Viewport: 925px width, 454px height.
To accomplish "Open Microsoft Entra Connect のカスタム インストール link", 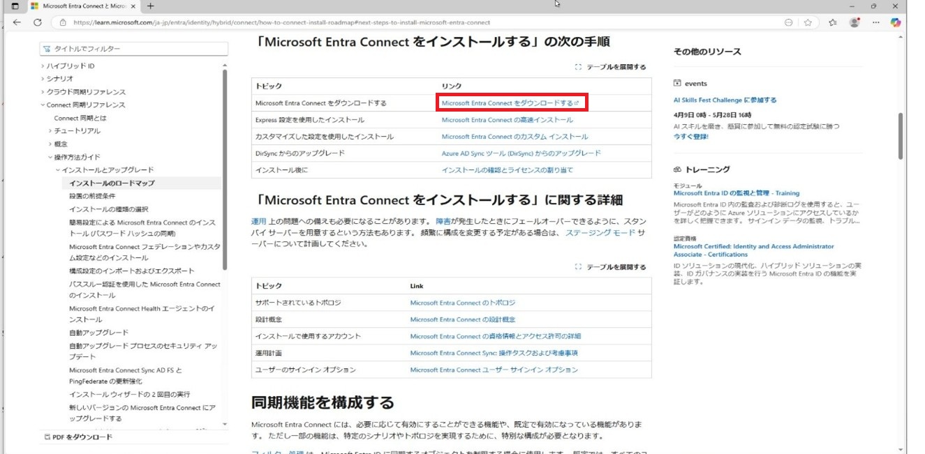I will pyautogui.click(x=515, y=137).
